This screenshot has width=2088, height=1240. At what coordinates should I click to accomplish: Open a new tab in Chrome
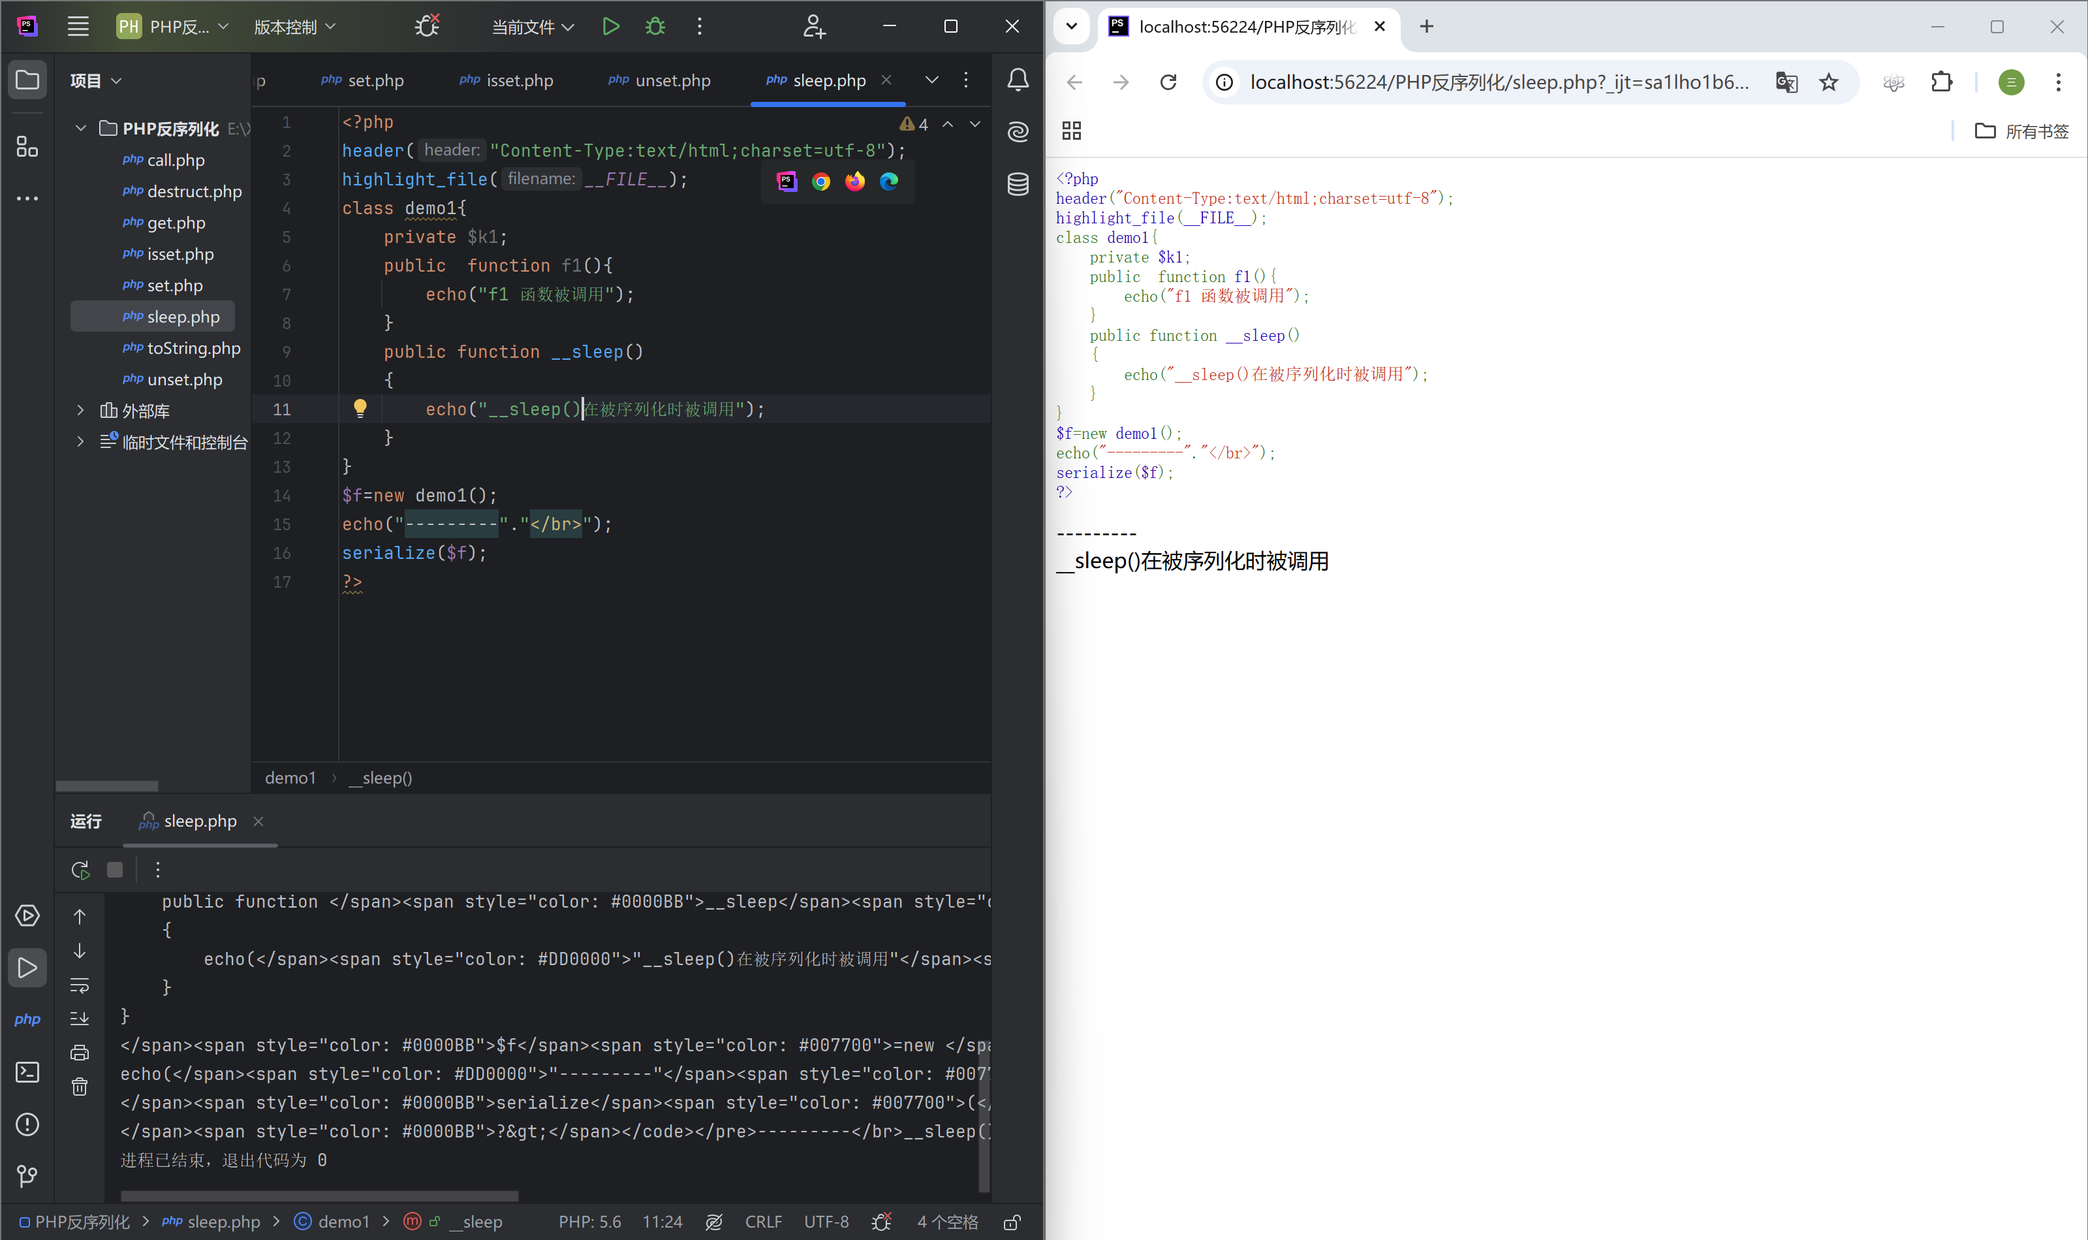(x=1427, y=27)
